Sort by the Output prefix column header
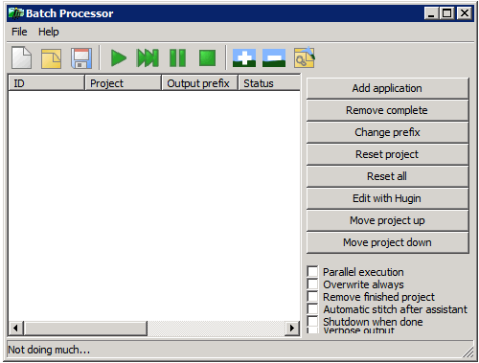Screen dimensions: 479x363 (x=199, y=83)
